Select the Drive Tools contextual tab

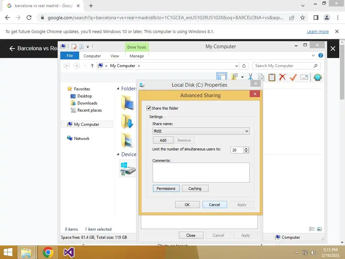[x=137, y=47]
